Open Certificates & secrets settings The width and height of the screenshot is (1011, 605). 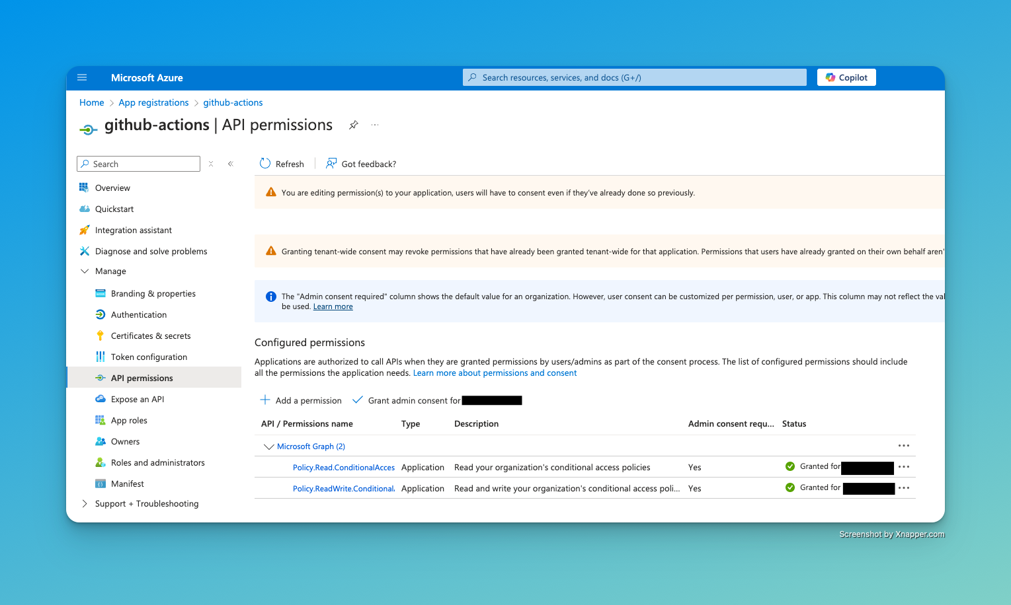(x=151, y=336)
